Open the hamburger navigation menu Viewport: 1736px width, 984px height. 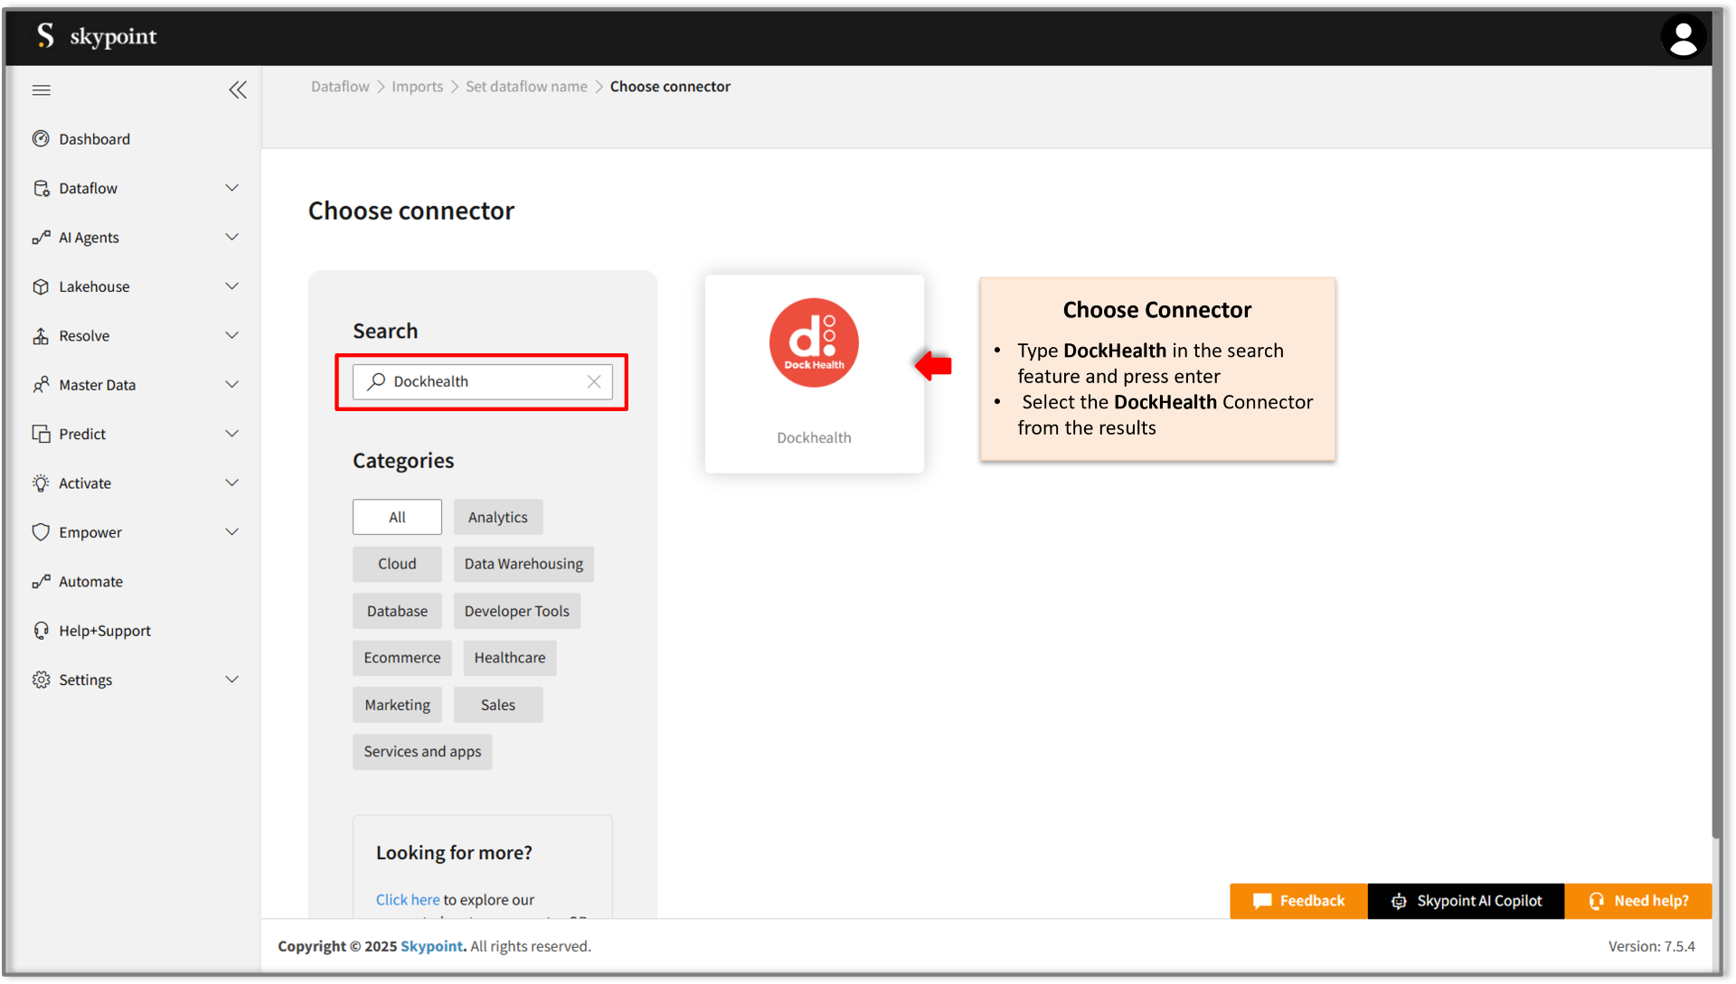coord(41,89)
